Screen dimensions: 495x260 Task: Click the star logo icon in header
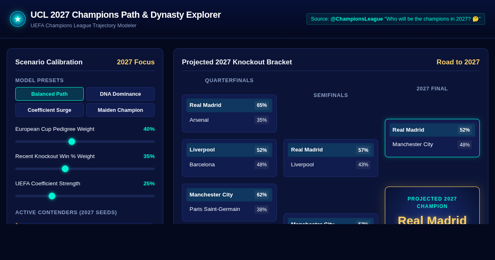[x=18, y=19]
